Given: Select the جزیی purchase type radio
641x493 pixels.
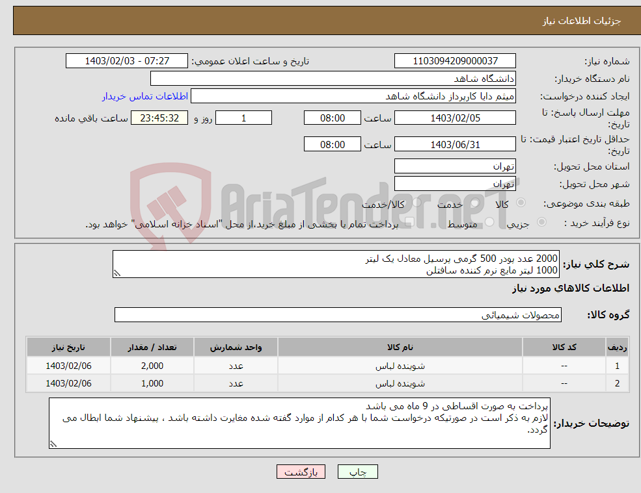Looking at the screenshot, I should click(541, 222).
